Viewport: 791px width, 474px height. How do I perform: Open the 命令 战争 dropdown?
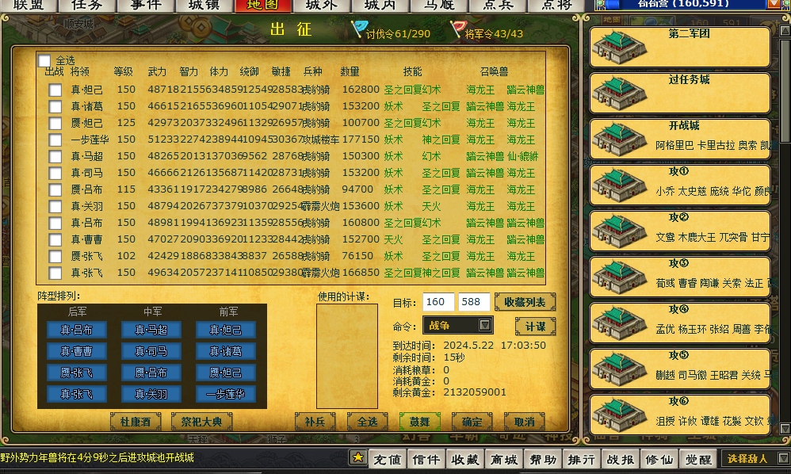457,325
